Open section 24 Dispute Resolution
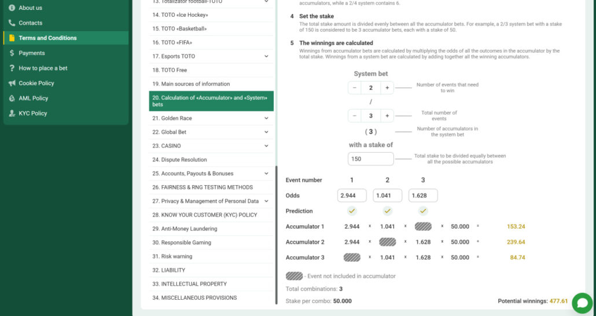The image size is (596, 316). [x=211, y=160]
